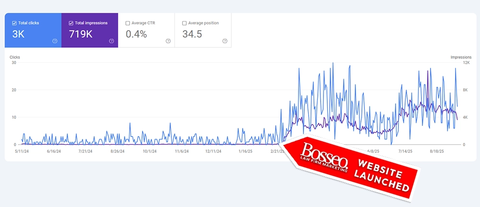Enable the Average position checkbox
The image size is (480, 207).
[x=184, y=23]
